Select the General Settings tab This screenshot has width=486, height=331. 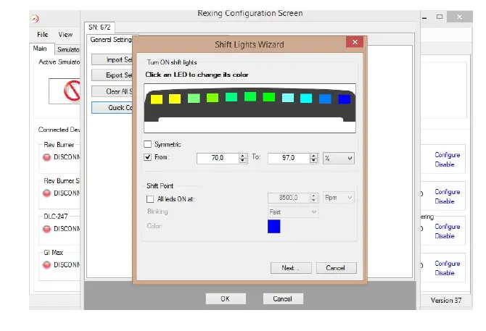(x=111, y=40)
